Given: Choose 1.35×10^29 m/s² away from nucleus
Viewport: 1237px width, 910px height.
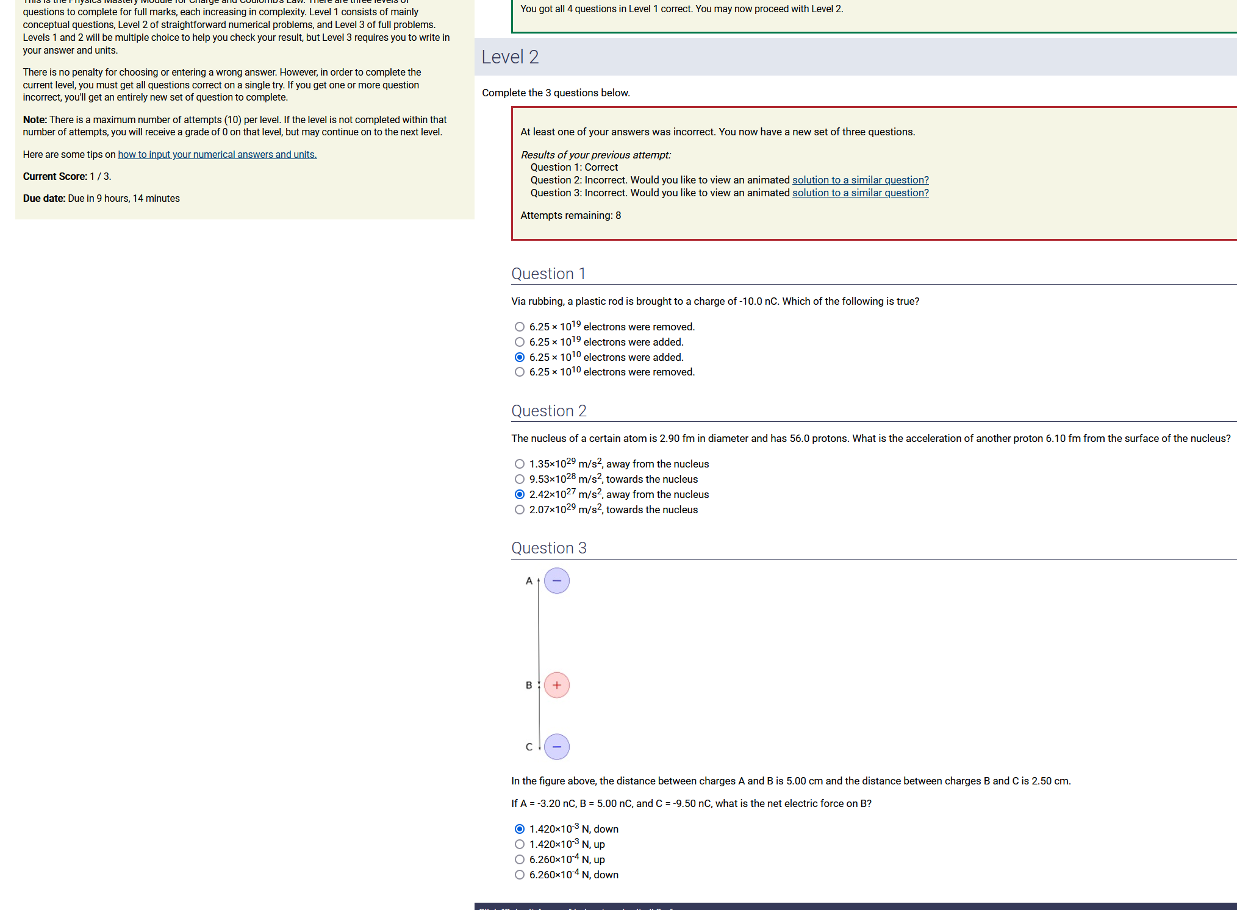Looking at the screenshot, I should tap(519, 464).
